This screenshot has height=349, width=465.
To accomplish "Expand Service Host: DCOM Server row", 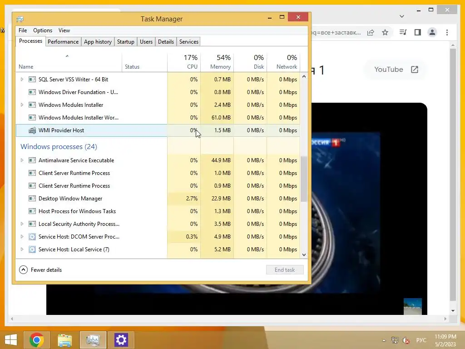I will [x=22, y=237].
